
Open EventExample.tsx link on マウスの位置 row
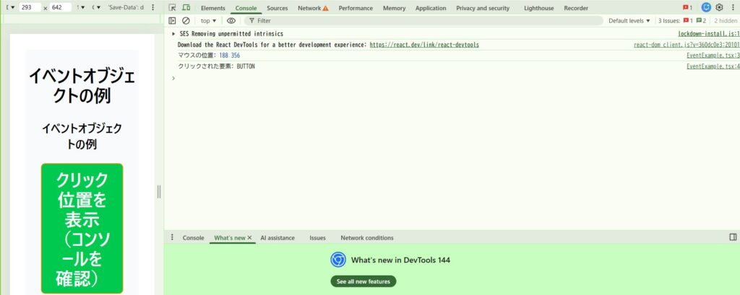(713, 56)
